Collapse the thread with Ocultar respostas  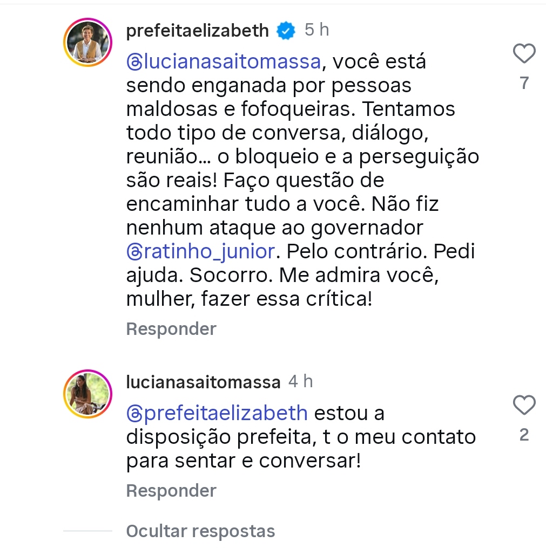[200, 531]
